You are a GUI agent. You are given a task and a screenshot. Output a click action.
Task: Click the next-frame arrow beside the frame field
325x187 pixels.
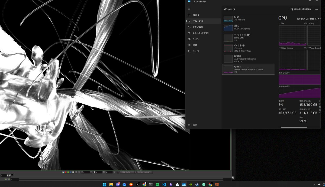click(x=9, y=175)
